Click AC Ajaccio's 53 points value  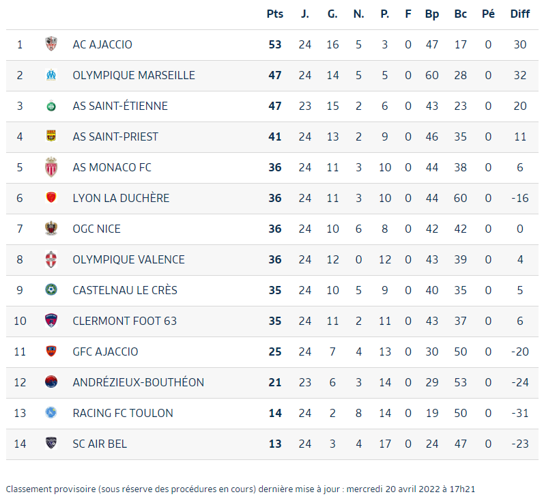click(275, 45)
